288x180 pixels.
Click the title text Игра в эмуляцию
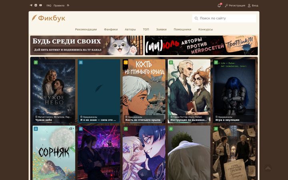pos(227,120)
